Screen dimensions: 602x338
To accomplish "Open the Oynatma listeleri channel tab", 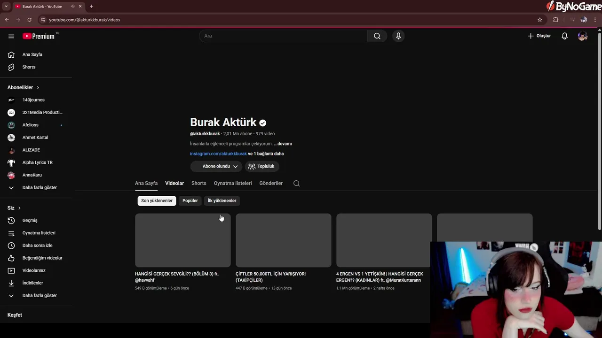I will pos(233,183).
